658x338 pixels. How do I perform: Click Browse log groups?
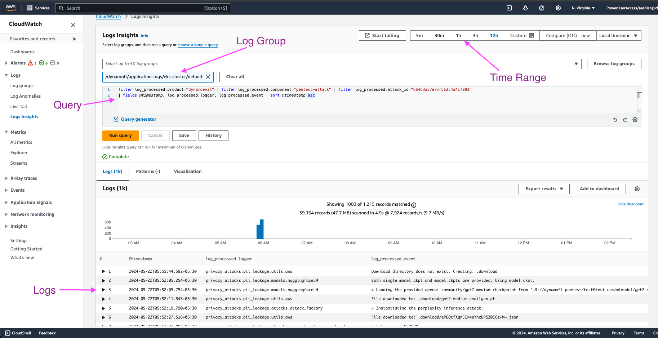pyautogui.click(x=614, y=64)
